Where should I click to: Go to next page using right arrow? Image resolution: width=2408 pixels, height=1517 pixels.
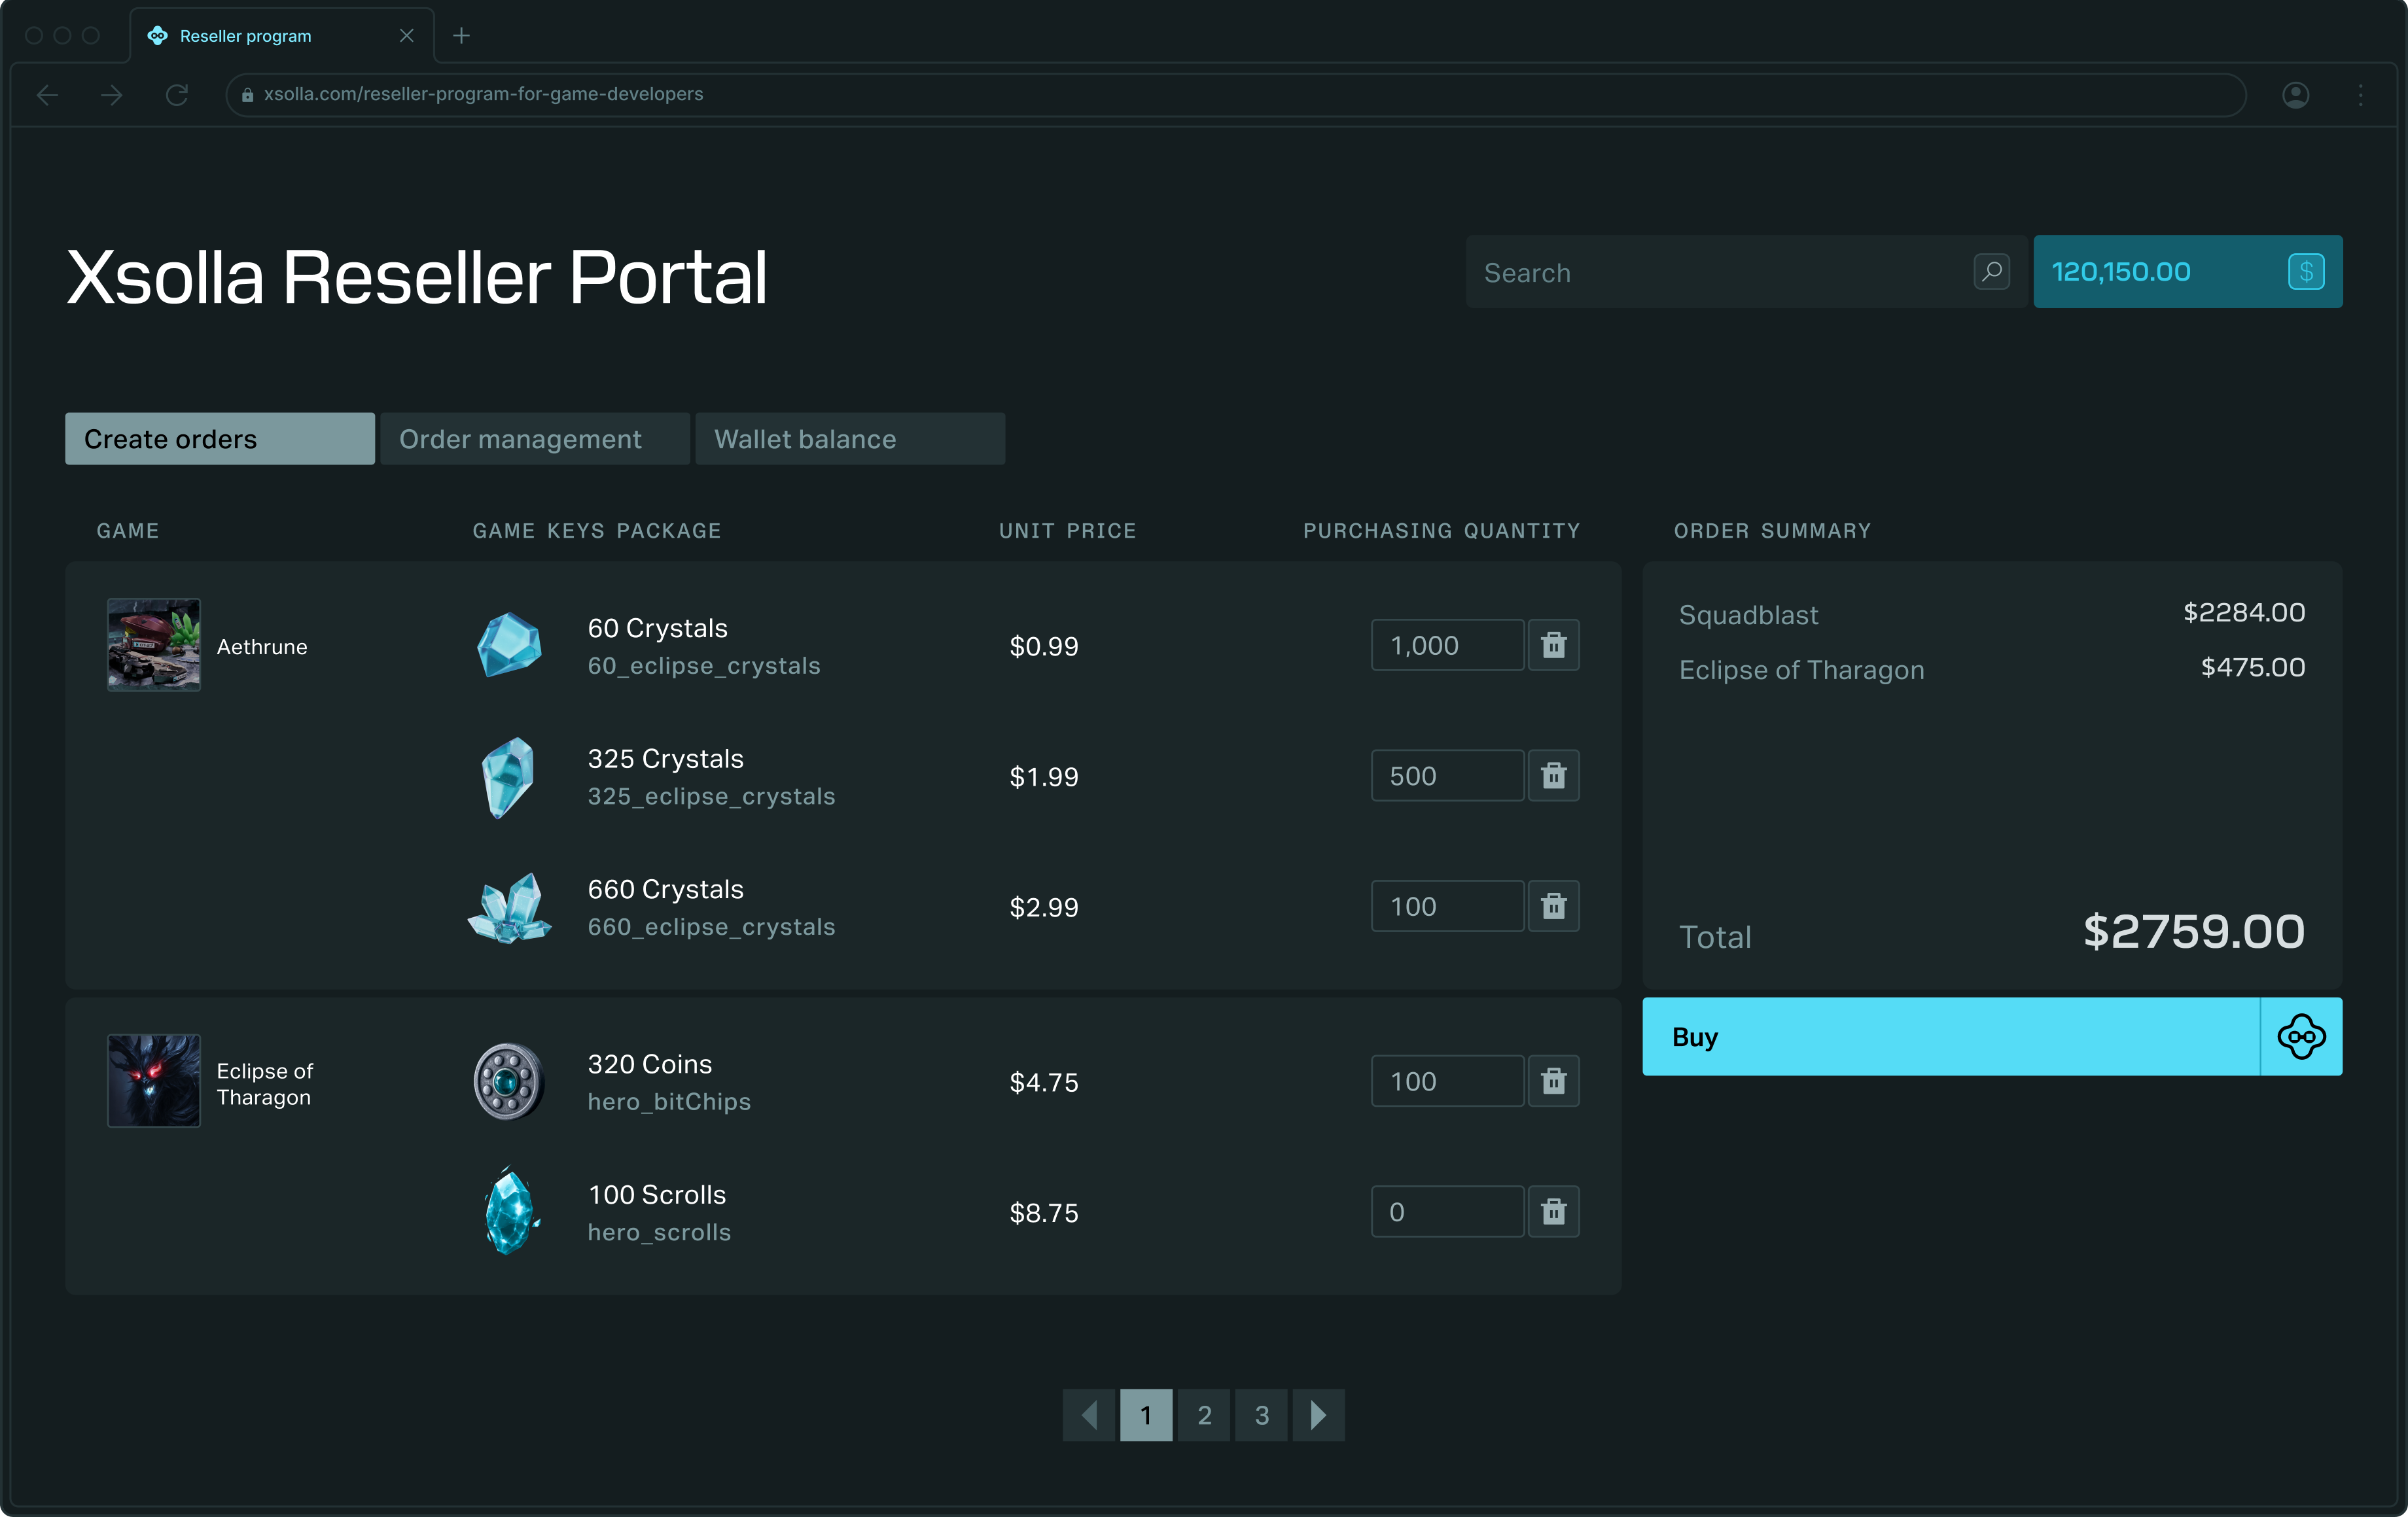click(1318, 1415)
